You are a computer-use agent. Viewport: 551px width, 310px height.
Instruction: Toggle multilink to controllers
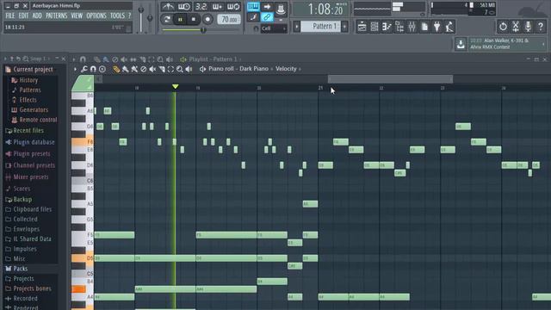267,17
